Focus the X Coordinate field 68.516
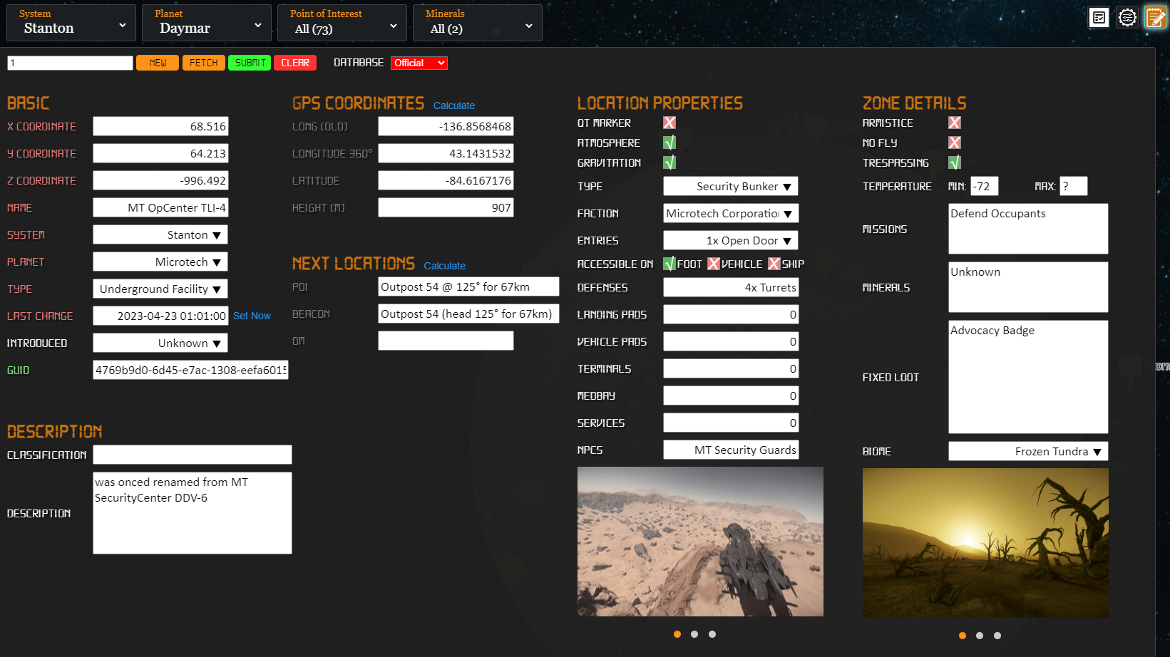 coord(160,126)
